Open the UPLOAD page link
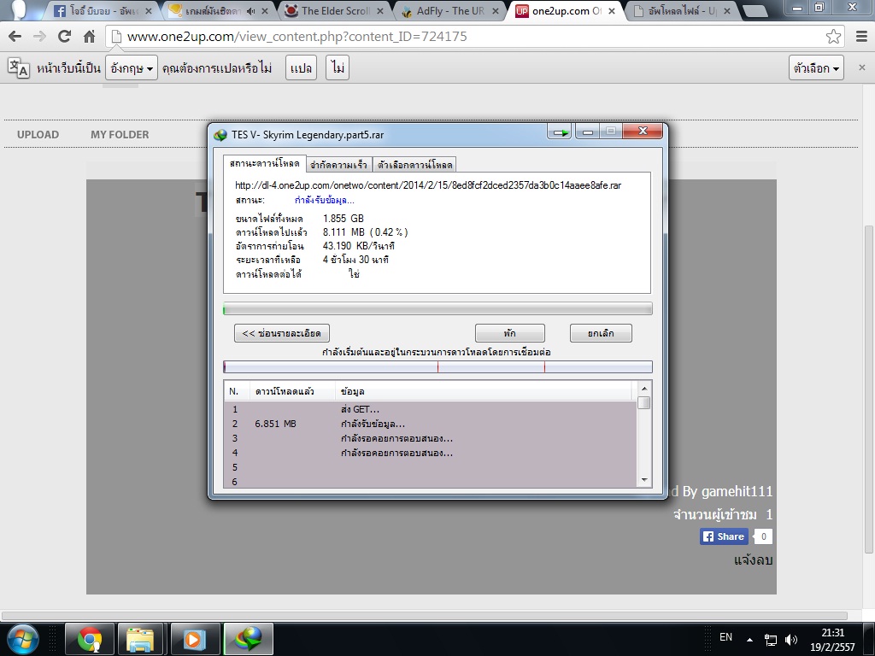Screen dimensions: 875x656 tap(38, 134)
